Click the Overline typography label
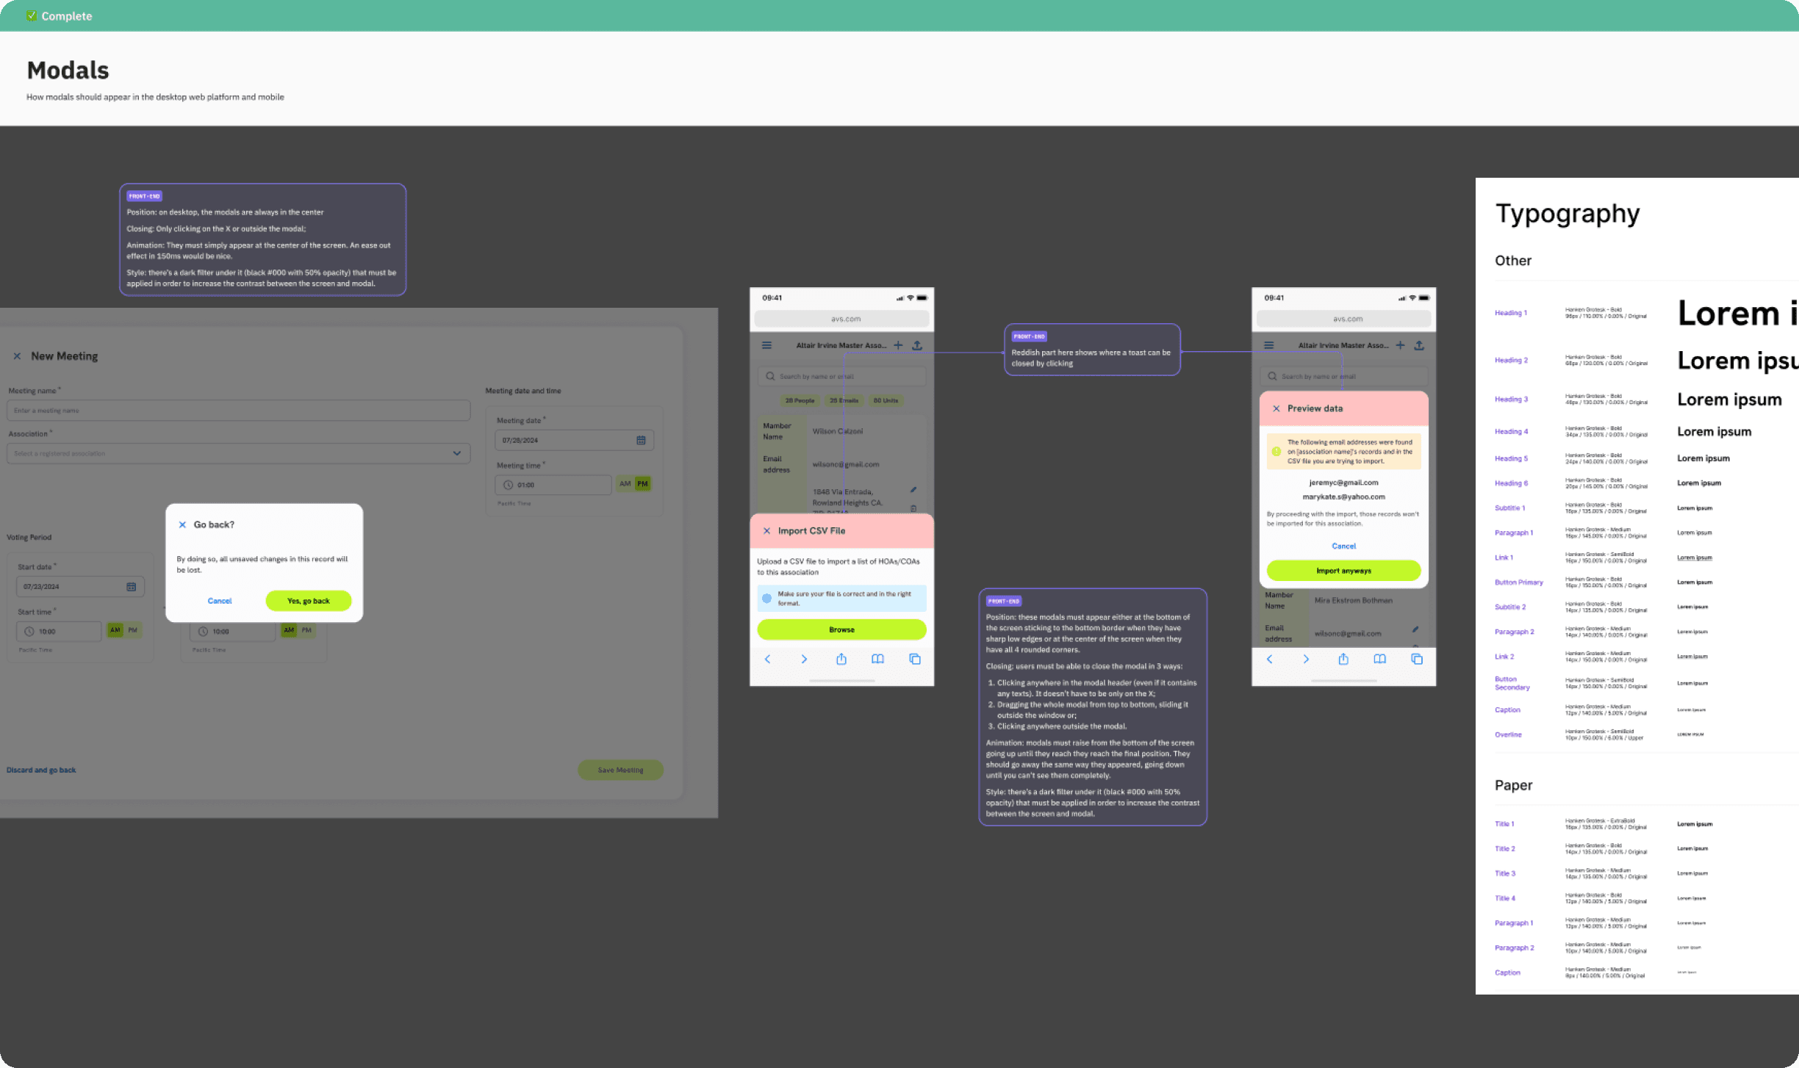The image size is (1799, 1068). point(1508,735)
